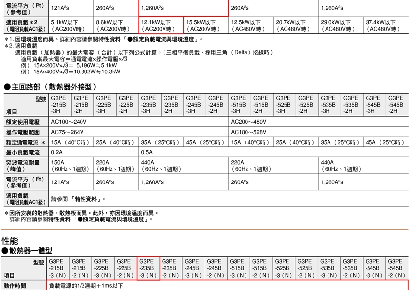Click the AC180～528V cell
Screen dimensions: 410x290
pyautogui.click(x=319, y=132)
